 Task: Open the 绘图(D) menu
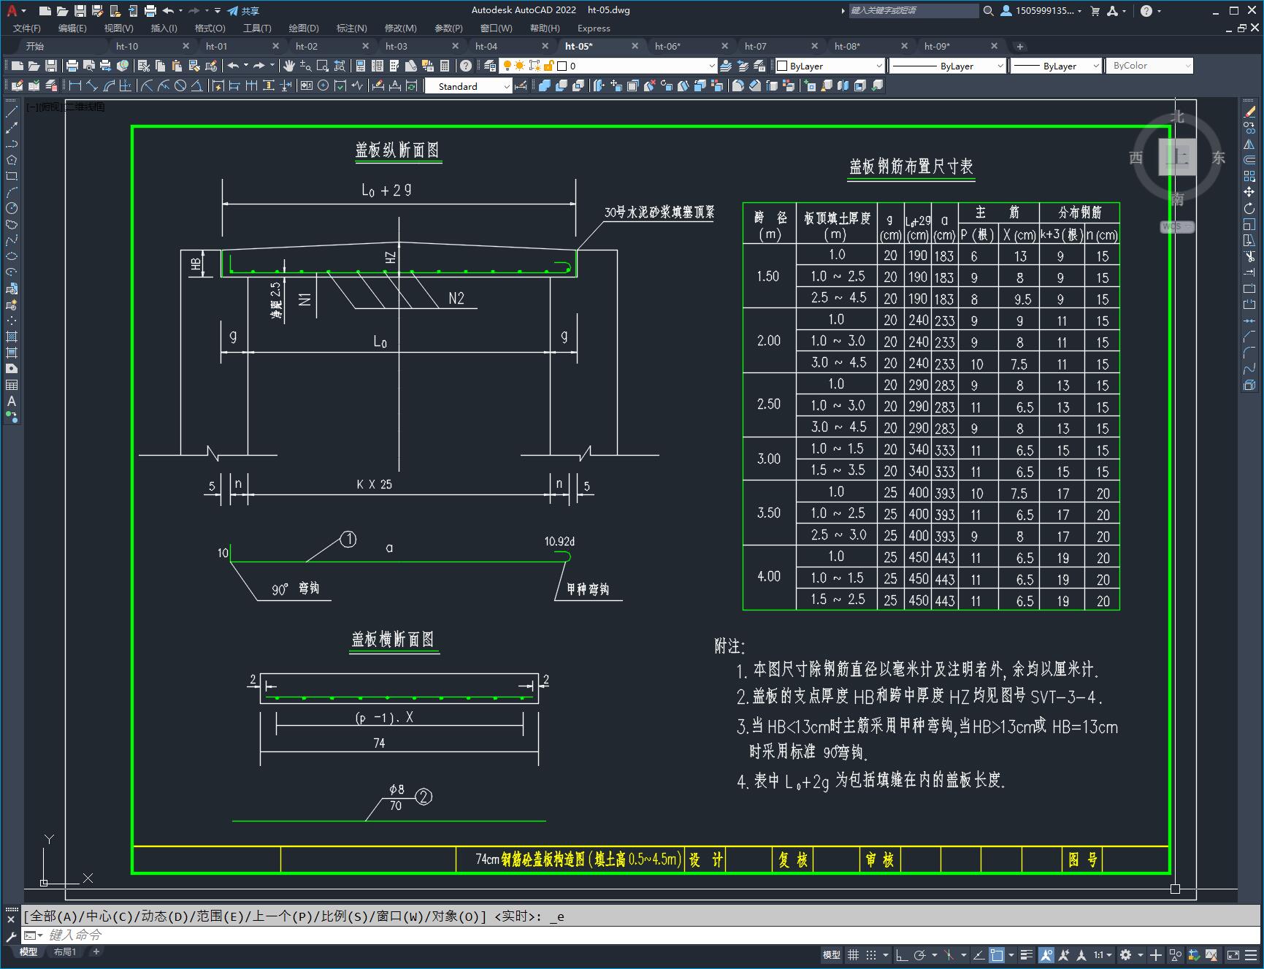point(304,28)
